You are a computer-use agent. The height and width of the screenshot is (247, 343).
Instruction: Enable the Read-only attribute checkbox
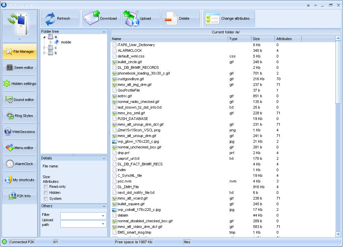pyautogui.click(x=46, y=187)
